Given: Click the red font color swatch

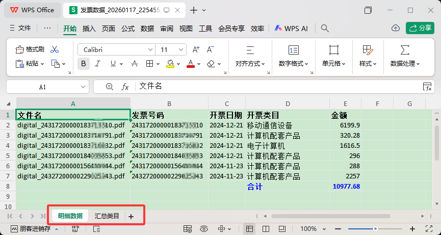Looking at the screenshot, I should click(x=191, y=64).
